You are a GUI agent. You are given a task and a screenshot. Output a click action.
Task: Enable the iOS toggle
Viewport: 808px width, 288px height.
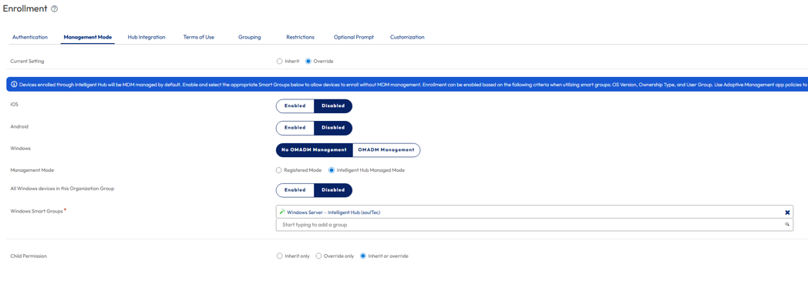coord(295,106)
